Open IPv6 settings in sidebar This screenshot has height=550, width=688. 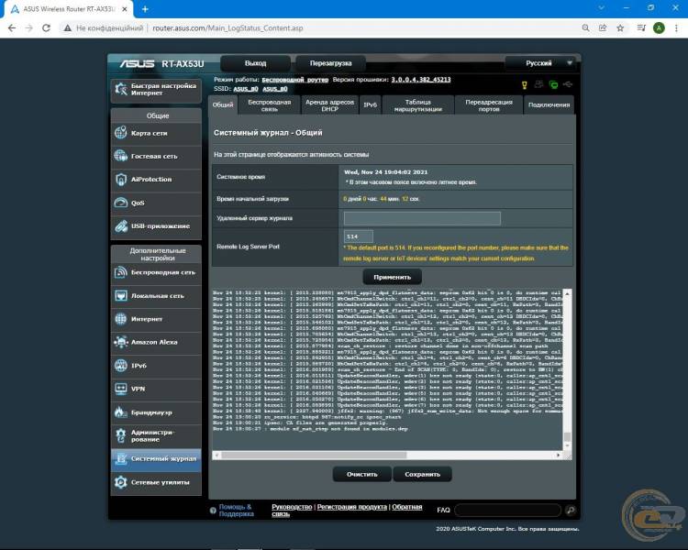156,366
